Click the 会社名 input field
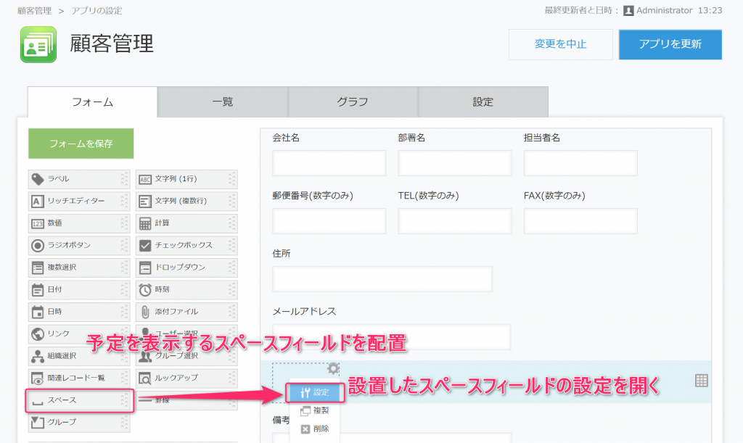 point(329,163)
